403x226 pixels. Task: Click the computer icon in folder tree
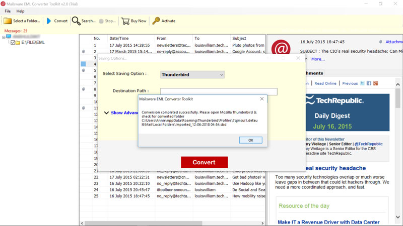[x=9, y=37]
